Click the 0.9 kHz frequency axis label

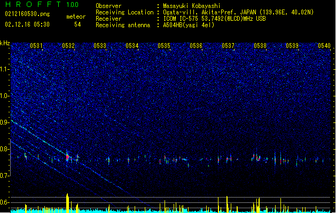[5, 122]
